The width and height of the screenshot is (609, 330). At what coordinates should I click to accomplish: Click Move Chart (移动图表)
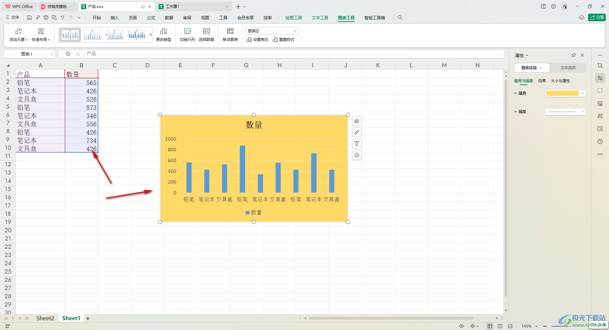230,35
